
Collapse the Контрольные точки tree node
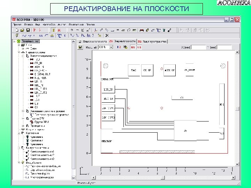point(19,148)
